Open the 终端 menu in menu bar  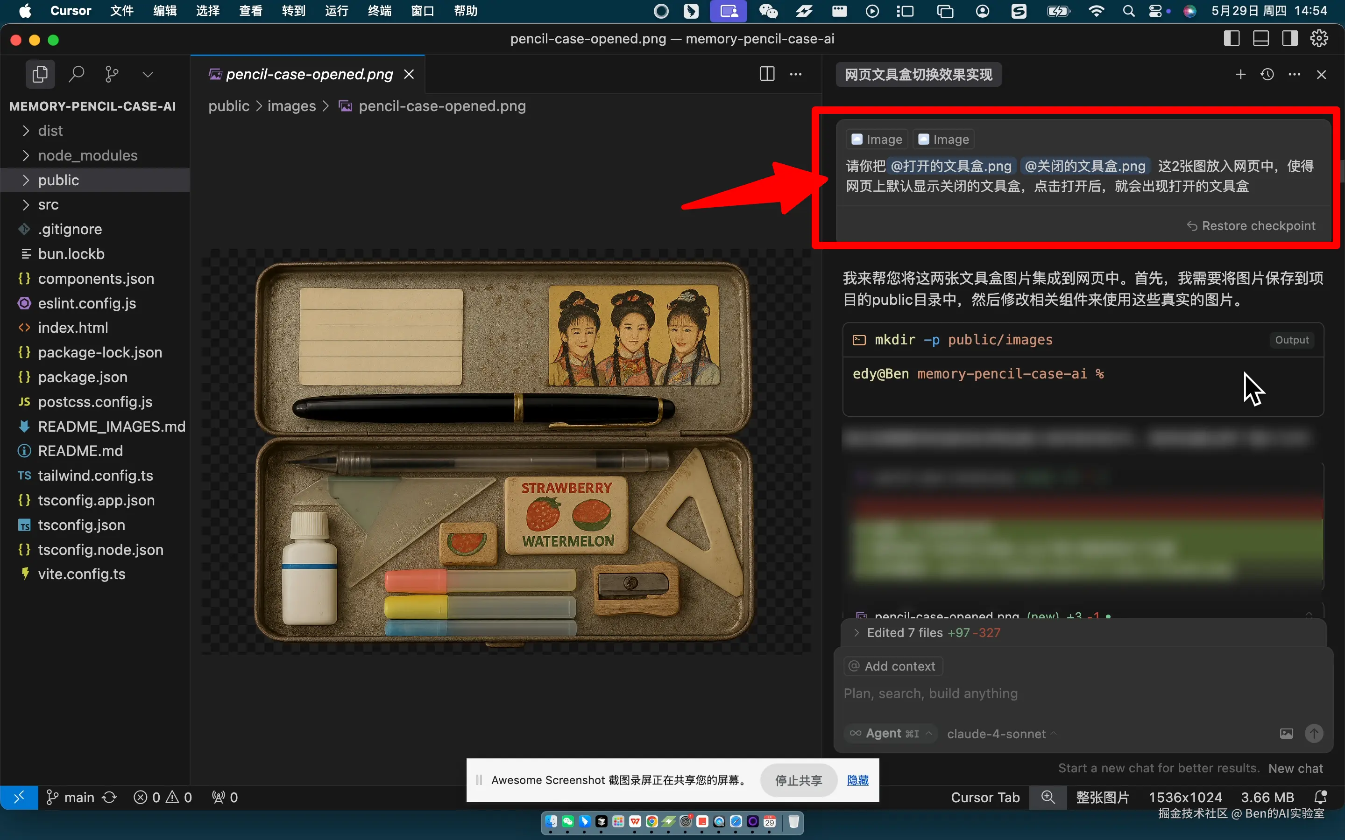point(379,11)
